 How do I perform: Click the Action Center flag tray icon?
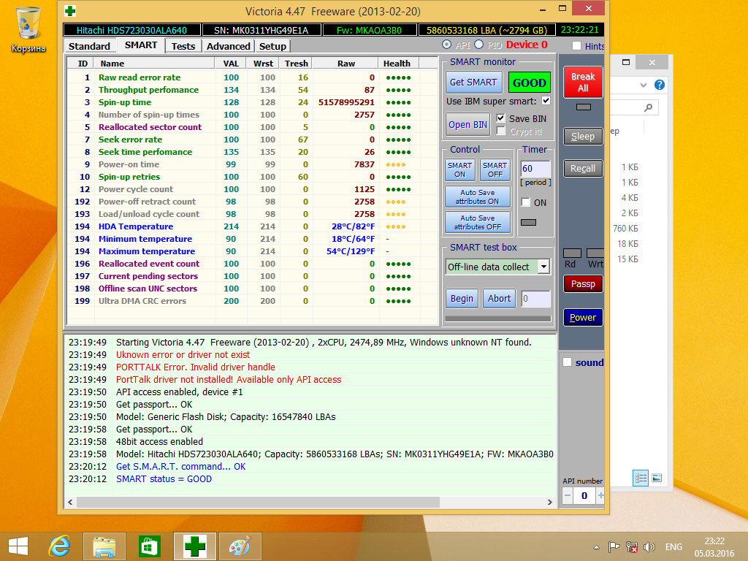(x=614, y=547)
